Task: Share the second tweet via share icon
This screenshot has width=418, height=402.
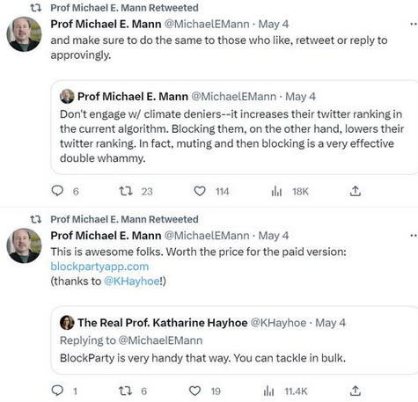Action: [x=355, y=391]
